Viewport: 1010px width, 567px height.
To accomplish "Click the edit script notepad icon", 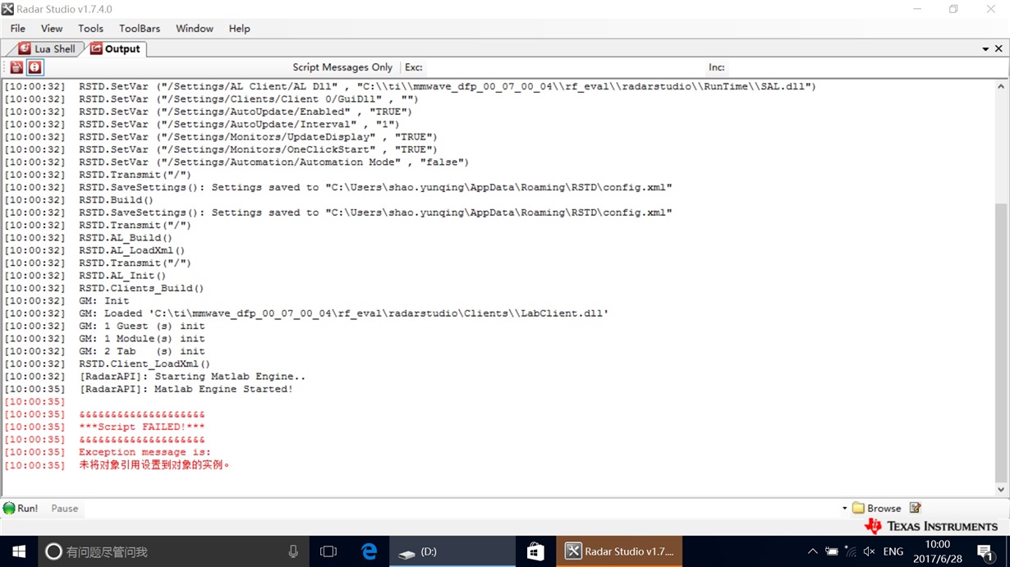I will (x=916, y=508).
